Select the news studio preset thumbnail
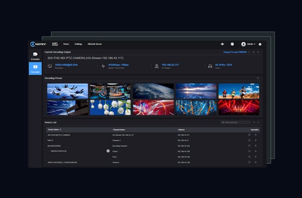This screenshot has width=302, height=198. pos(110,91)
